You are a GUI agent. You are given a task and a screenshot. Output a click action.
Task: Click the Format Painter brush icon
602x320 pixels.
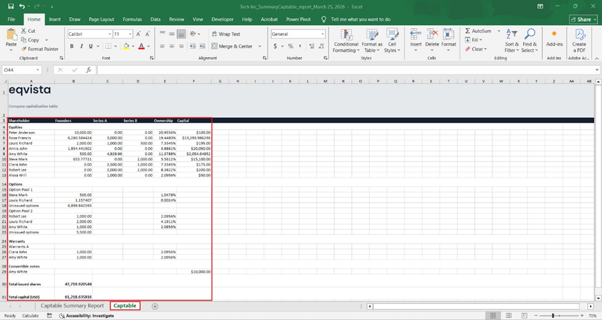point(24,49)
